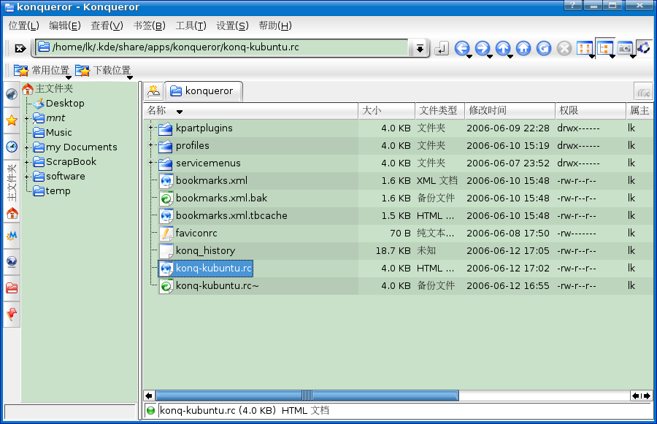Screen dimensions: 657x424
Task: Open the history clock sidebar tab
Action: (x=12, y=147)
